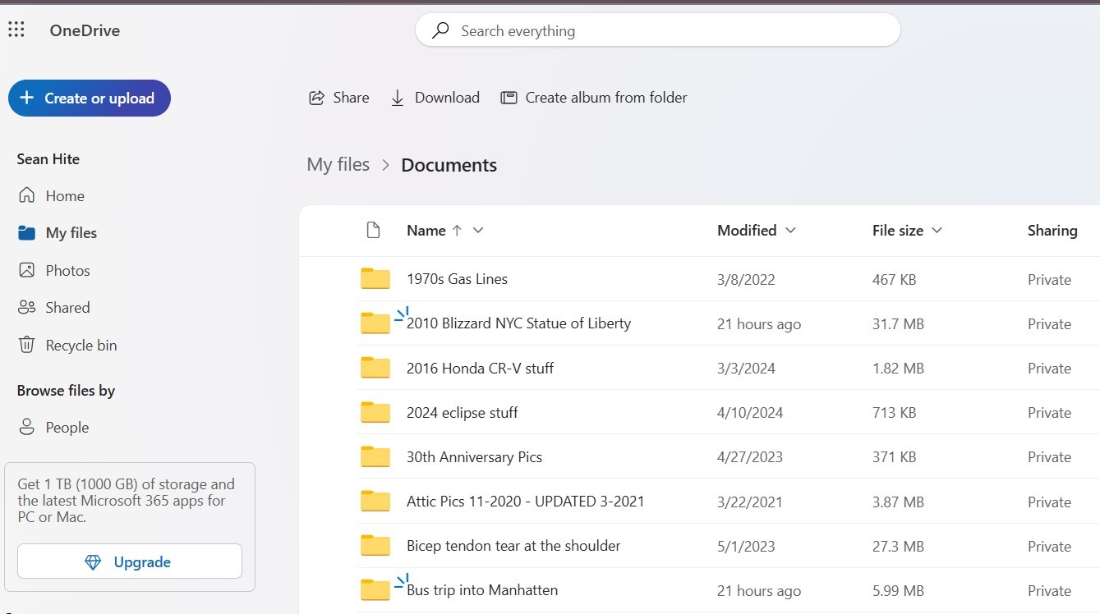Click the 30th Anniversary Pics folder icon
1100x614 pixels.
[x=375, y=456]
